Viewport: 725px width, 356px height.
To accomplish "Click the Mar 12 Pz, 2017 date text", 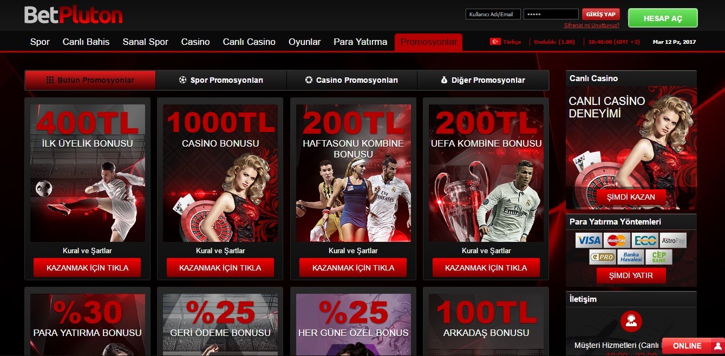I will (675, 42).
